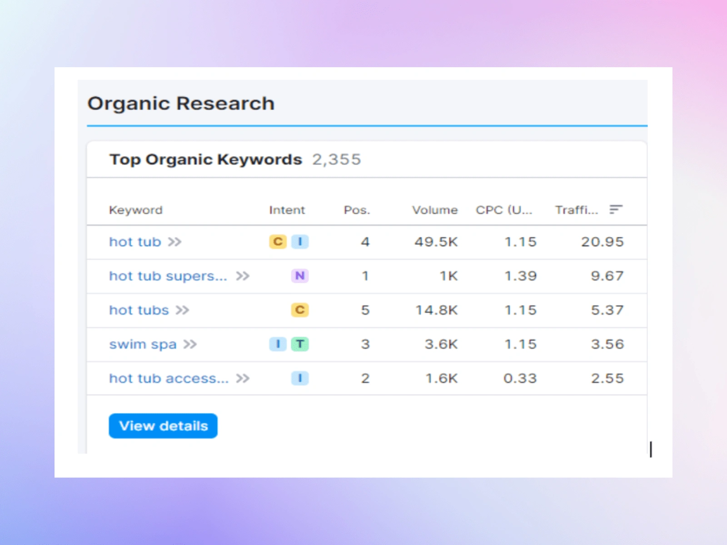Screen dimensions: 727x545
Task: Click the CPC (U... column header
Action: tap(503, 210)
